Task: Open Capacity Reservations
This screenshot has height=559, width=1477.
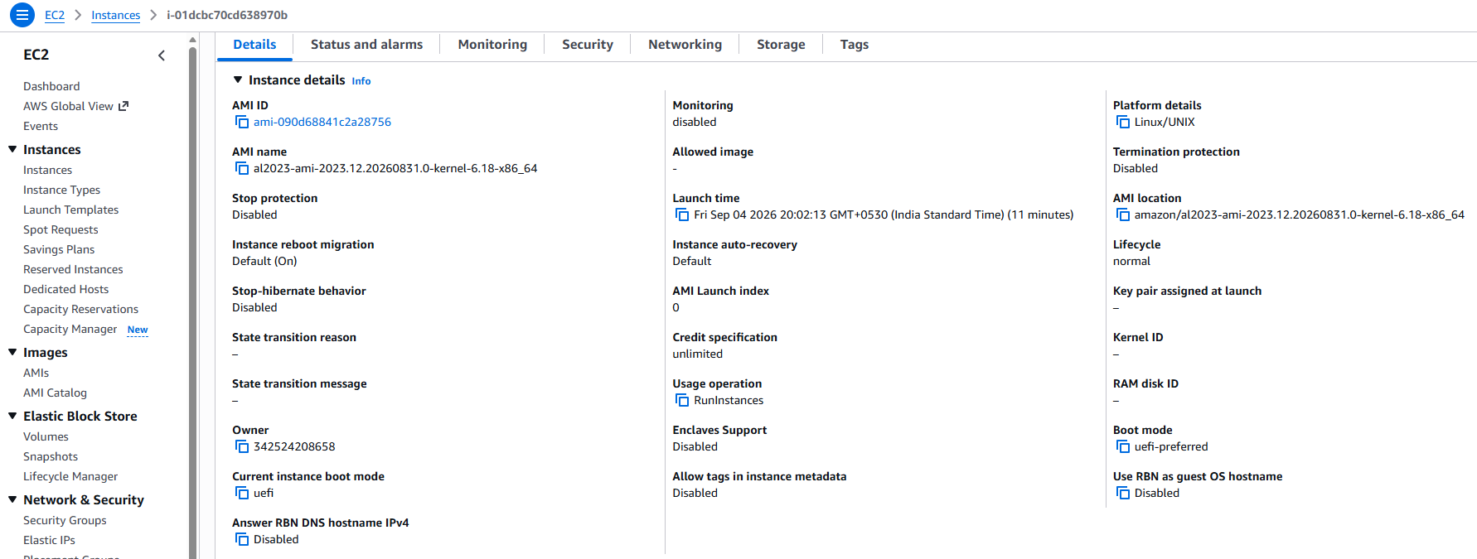Action: point(80,309)
